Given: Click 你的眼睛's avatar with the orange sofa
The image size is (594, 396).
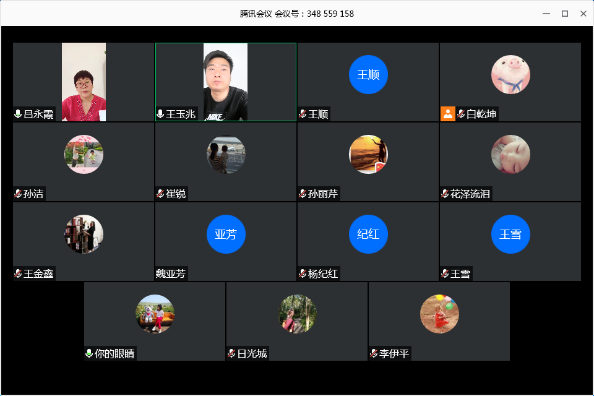Looking at the screenshot, I should (155, 314).
